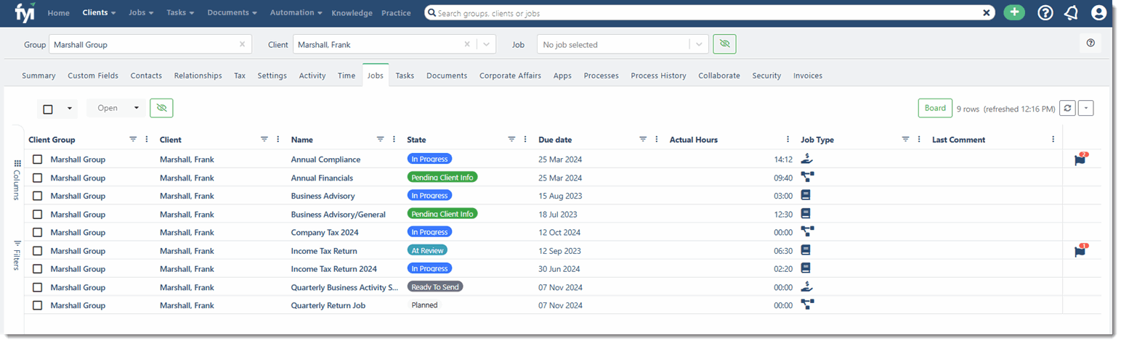Image resolution: width=1121 pixels, height=343 pixels.
Task: Open the help question mark icon
Action: click(x=1045, y=12)
